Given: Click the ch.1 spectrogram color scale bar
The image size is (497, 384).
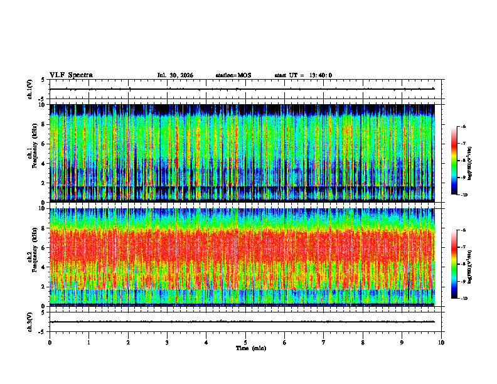Looking at the screenshot, I should click(454, 161).
